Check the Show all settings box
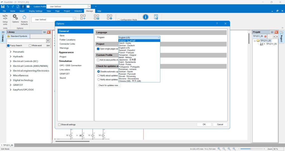285x151 pixels. pos(60,125)
